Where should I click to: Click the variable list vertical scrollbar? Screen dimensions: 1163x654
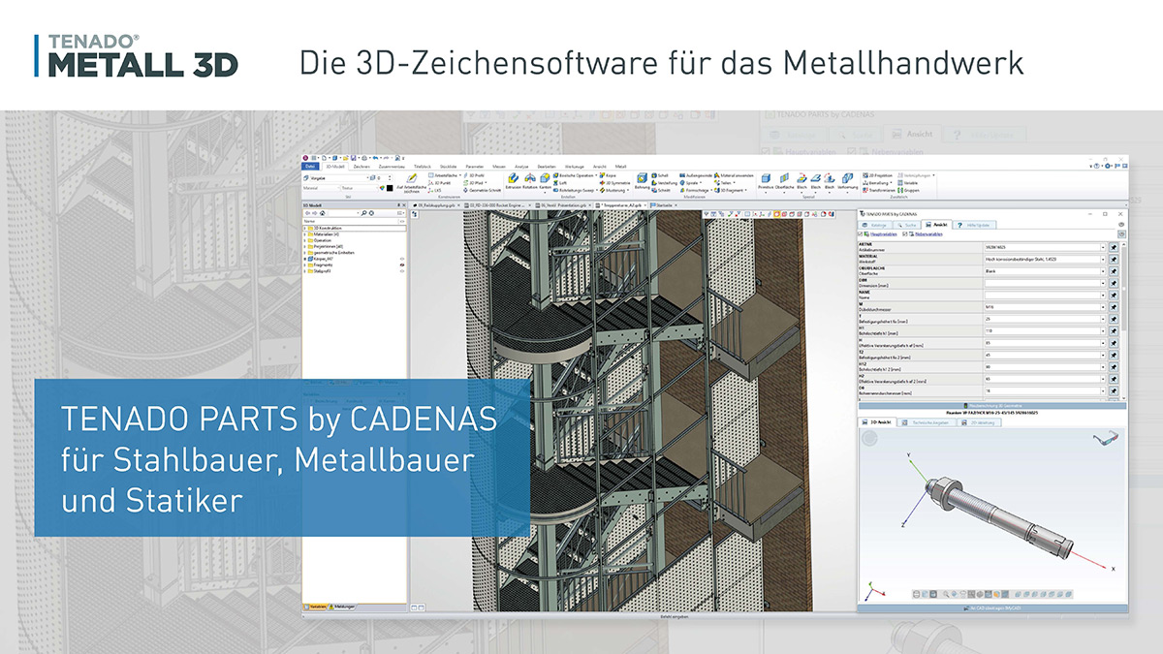pos(1123,320)
